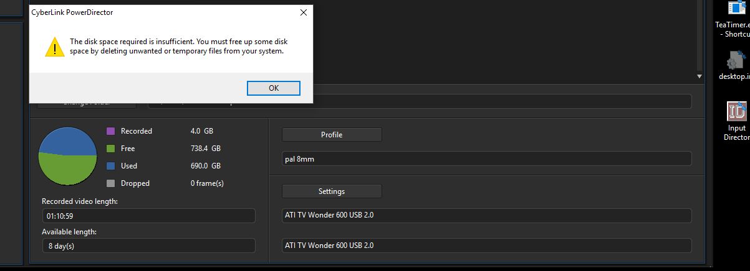
Task: Click OK in the PowerDirector disk space dialog
Action: point(274,88)
